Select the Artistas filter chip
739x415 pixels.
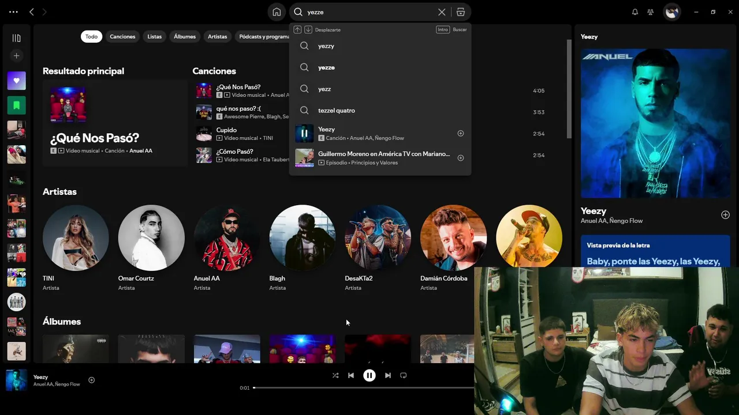pos(217,36)
